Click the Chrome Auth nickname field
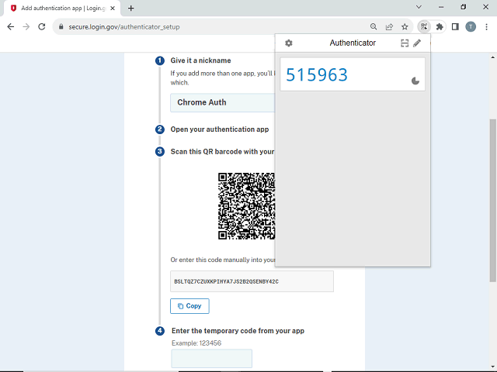The height and width of the screenshot is (372, 497). point(223,102)
